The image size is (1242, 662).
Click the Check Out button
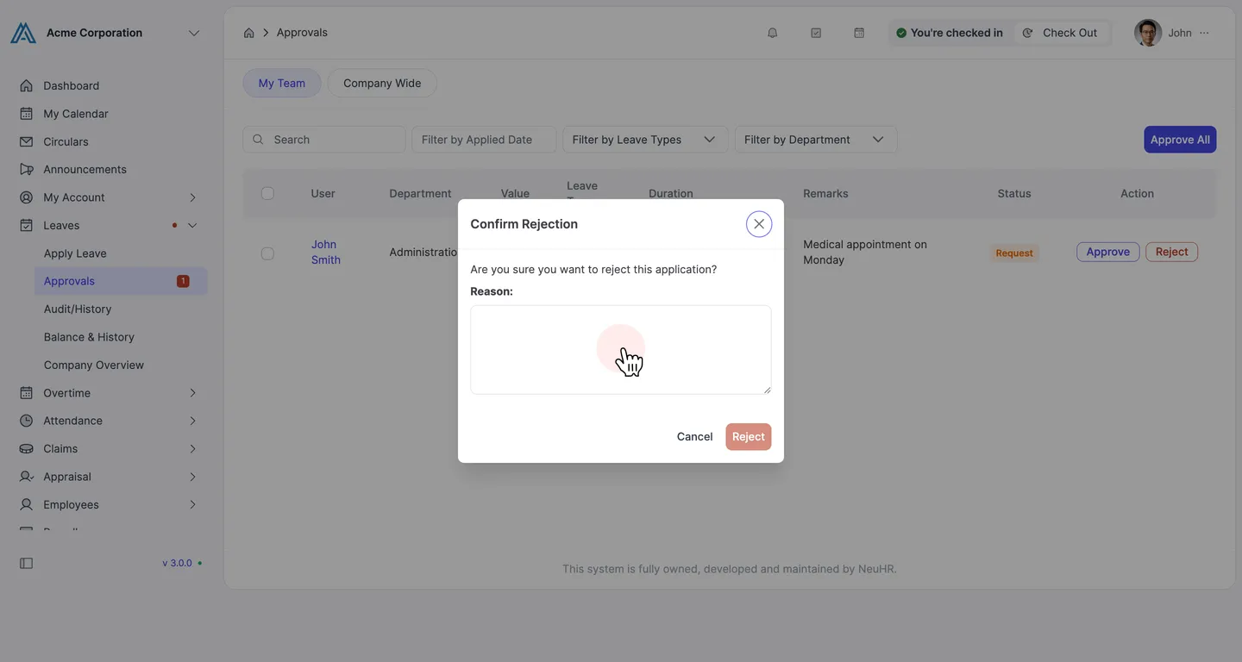(1060, 33)
